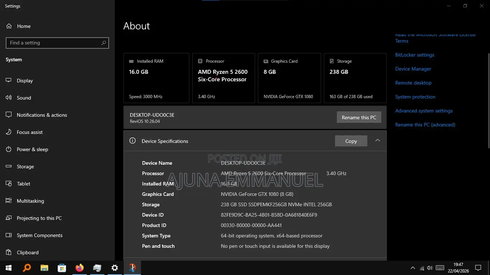Open File Explorer from taskbar

point(44,268)
